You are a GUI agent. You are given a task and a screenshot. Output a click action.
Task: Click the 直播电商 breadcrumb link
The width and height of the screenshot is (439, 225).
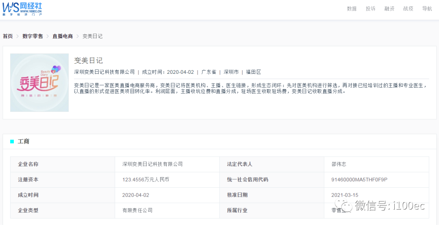pyautogui.click(x=63, y=36)
